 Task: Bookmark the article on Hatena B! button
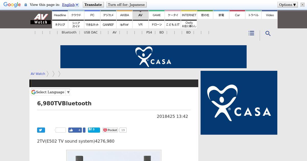(x=94, y=130)
